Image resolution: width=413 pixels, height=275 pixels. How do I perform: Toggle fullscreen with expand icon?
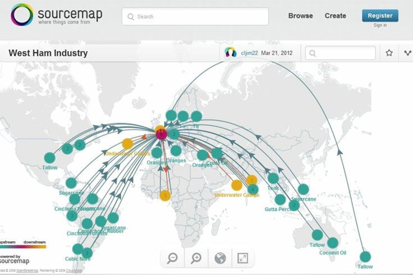click(243, 258)
